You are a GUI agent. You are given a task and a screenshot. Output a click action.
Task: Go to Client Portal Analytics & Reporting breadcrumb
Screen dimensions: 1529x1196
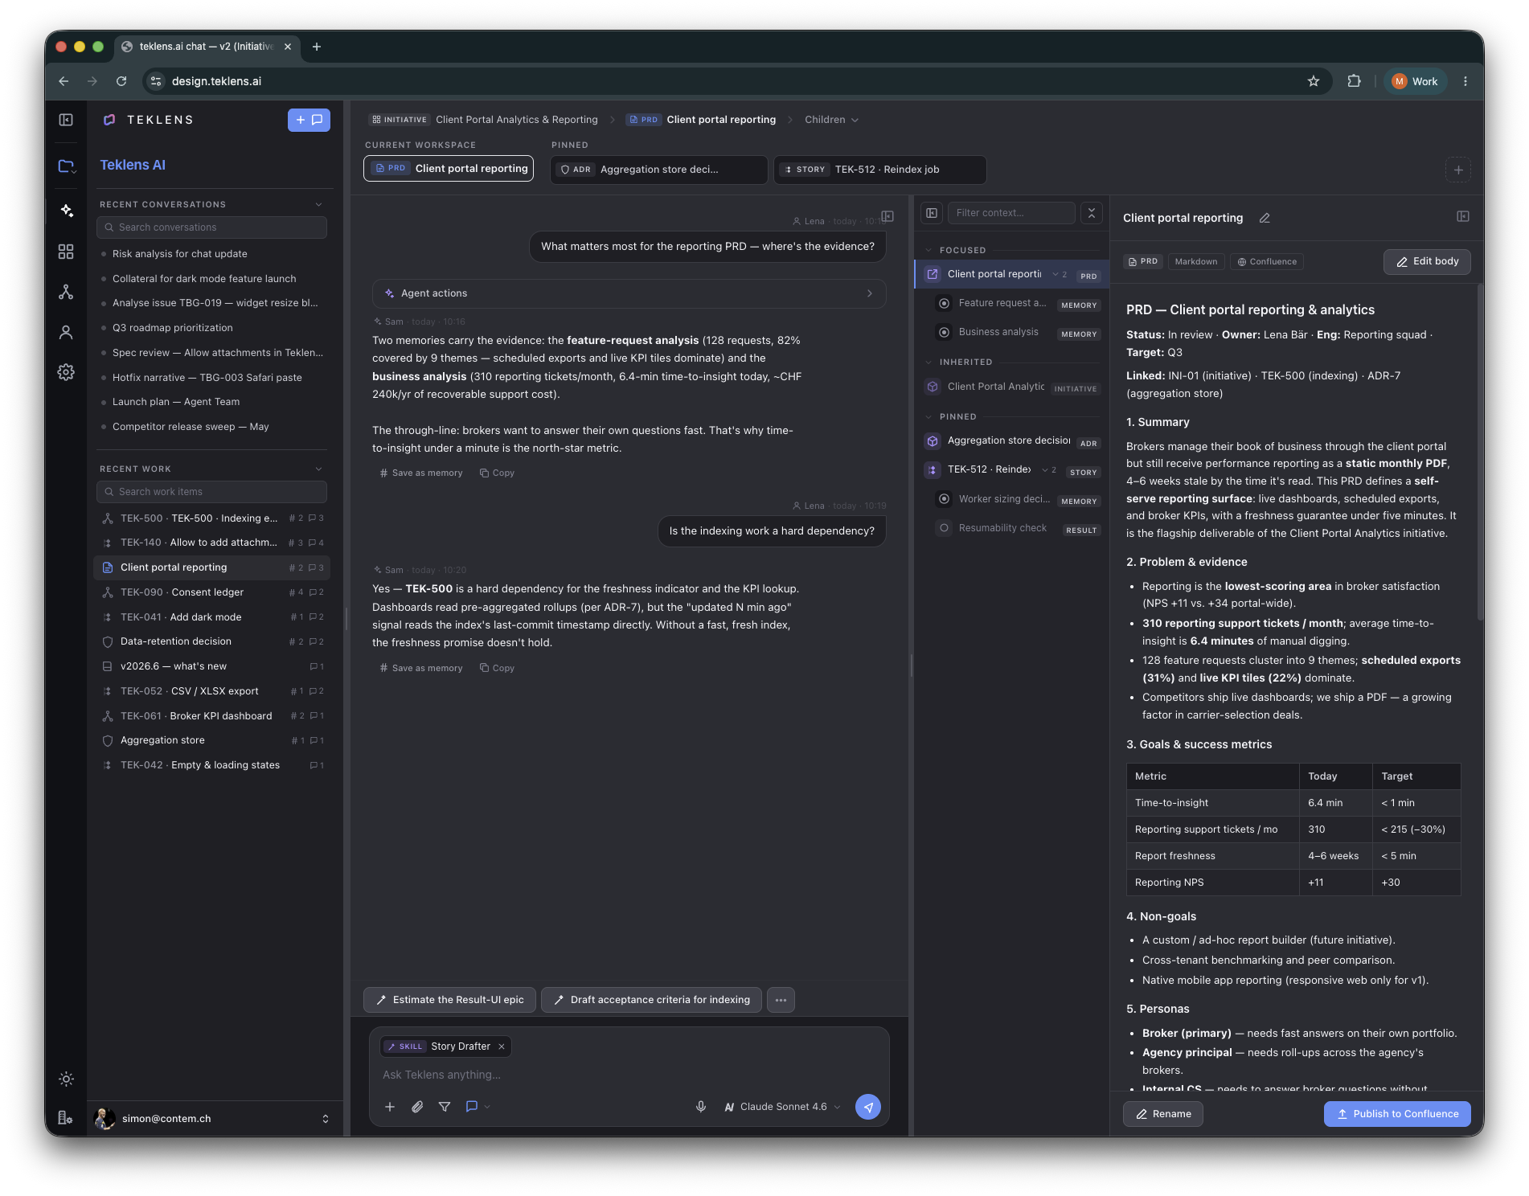point(516,120)
